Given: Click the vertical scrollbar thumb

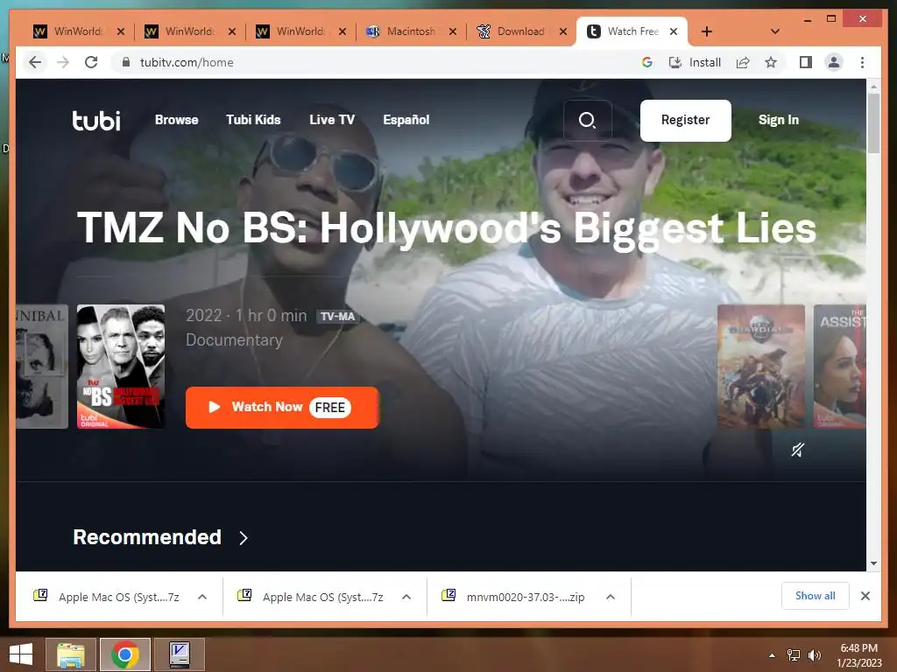Looking at the screenshot, I should pyautogui.click(x=873, y=122).
